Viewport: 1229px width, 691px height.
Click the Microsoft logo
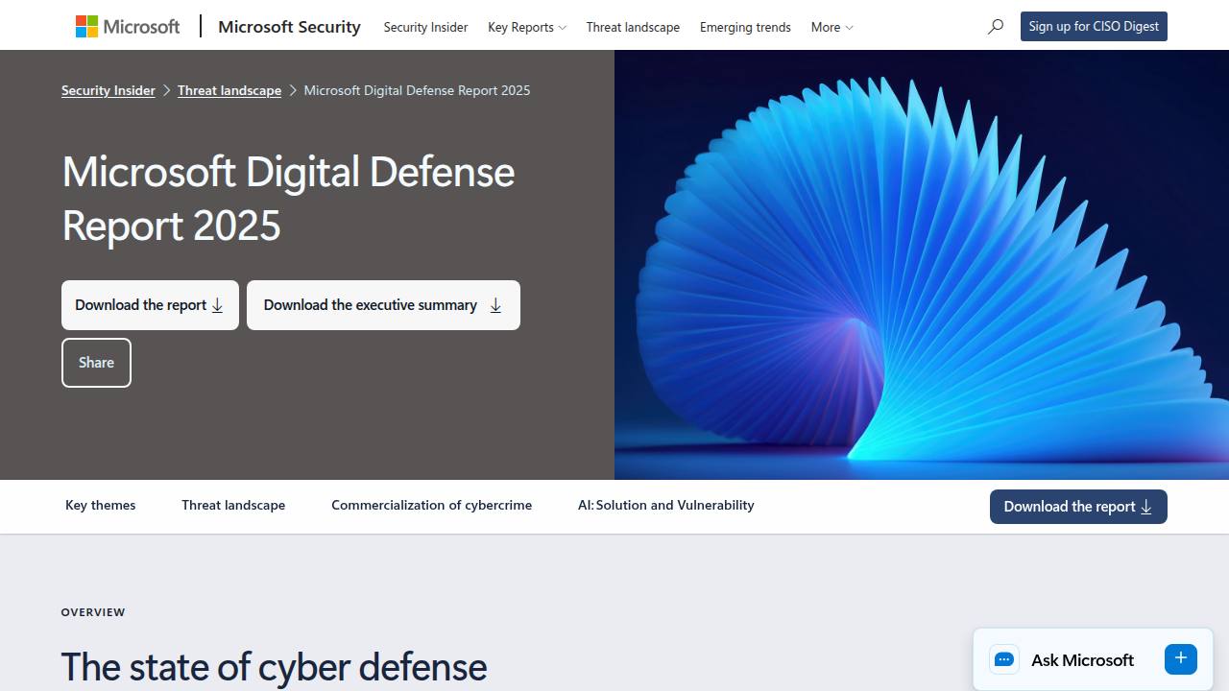point(128,27)
